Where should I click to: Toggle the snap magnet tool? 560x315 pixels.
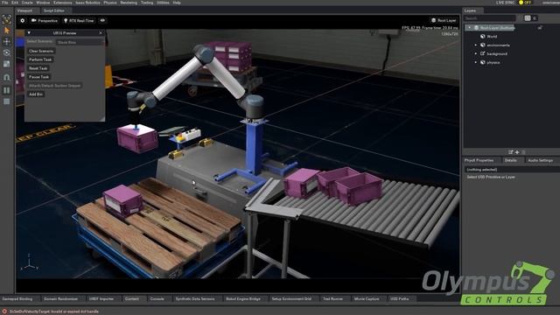(7, 77)
